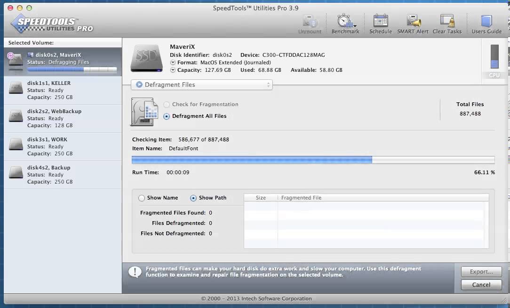510x308 pixels.
Task: Click the KELLER disk icon in sidebar
Action: (x=16, y=88)
